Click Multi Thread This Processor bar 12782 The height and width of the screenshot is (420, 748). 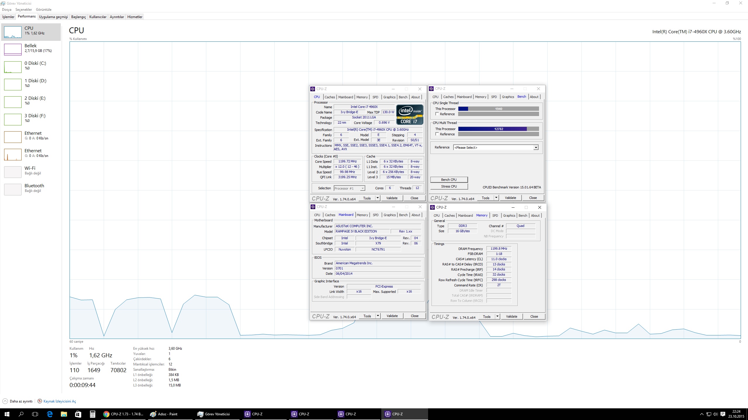[498, 129]
